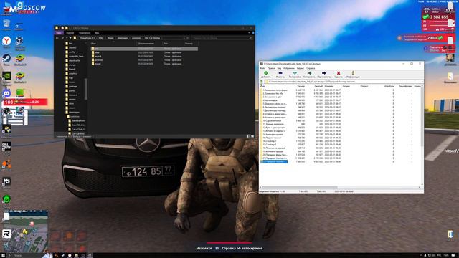Expand the 7-Zip path dropdown
The height and width of the screenshot is (258, 459).
pyautogui.click(x=422, y=82)
